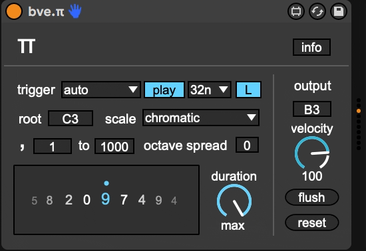Image resolution: width=366 pixels, height=251 pixels.
Task: Click the velocity knob
Action: coord(312,153)
